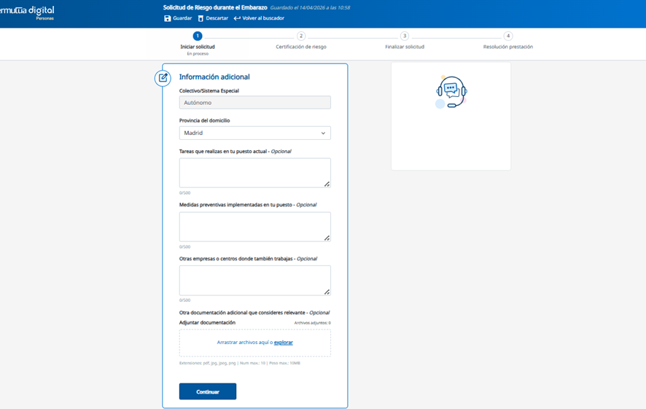Click resize handle of Tareas text area

click(327, 184)
